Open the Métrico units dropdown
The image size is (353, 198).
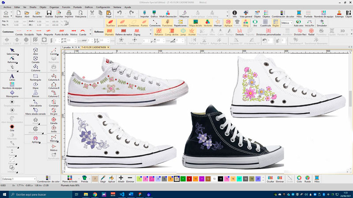tap(286, 23)
